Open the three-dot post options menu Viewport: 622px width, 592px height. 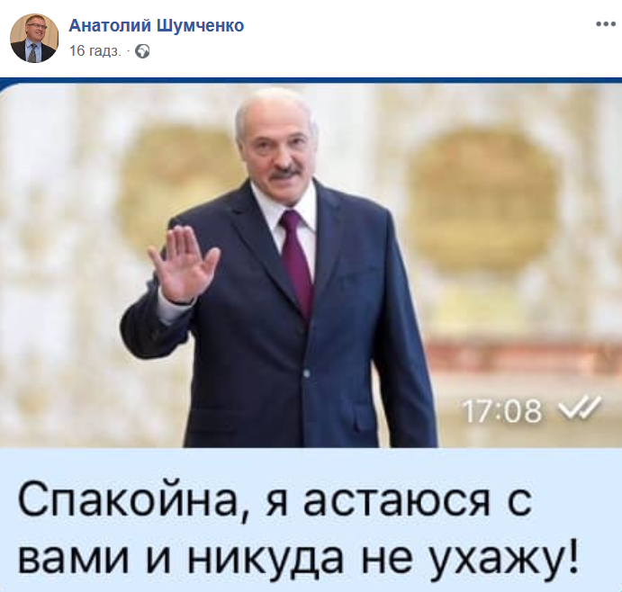(x=605, y=24)
